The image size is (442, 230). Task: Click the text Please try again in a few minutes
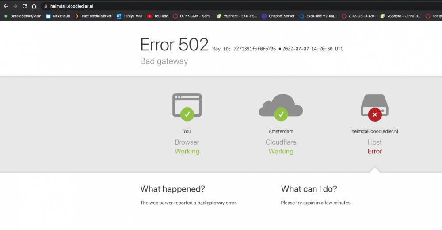click(x=316, y=203)
